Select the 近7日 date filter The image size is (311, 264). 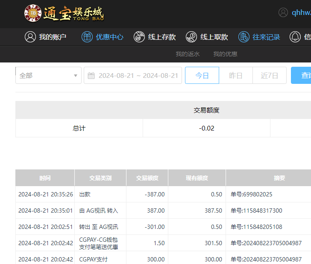click(x=270, y=76)
